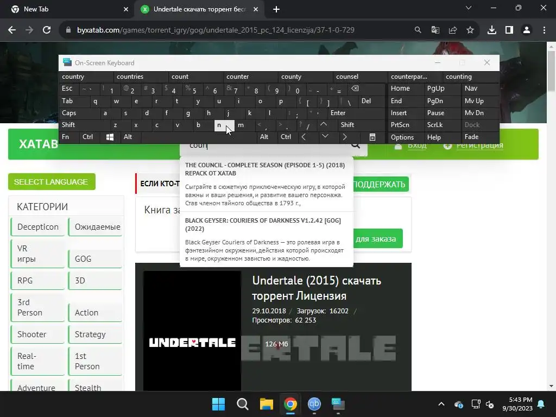Click On-Screen Keyboard taskbar icon
556x417 pixels.
(x=338, y=404)
